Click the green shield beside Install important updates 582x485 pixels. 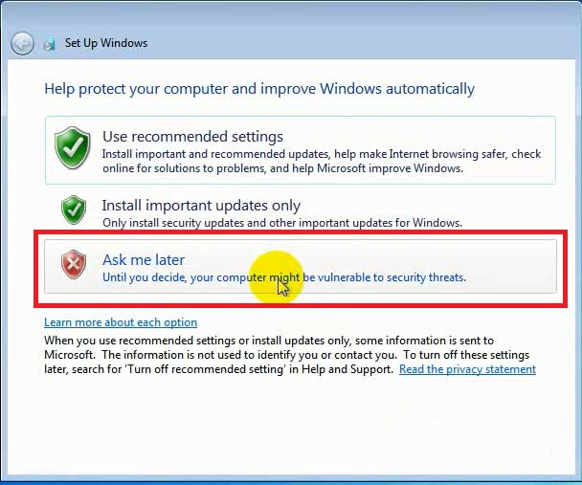[x=73, y=209]
